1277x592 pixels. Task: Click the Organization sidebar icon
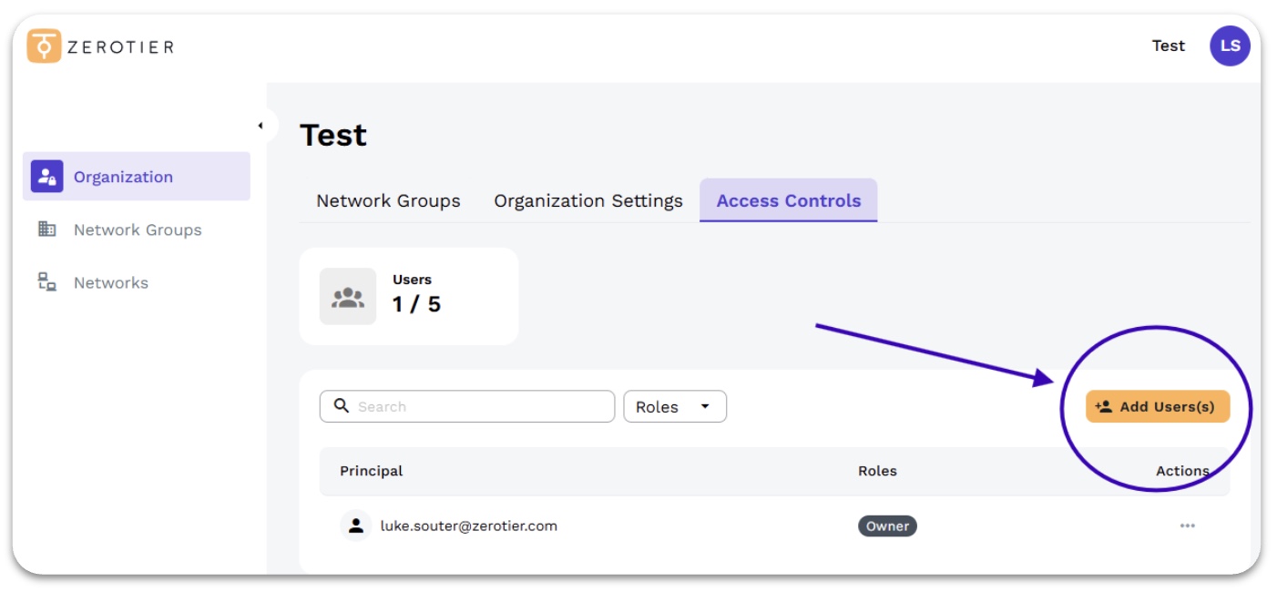click(x=46, y=177)
